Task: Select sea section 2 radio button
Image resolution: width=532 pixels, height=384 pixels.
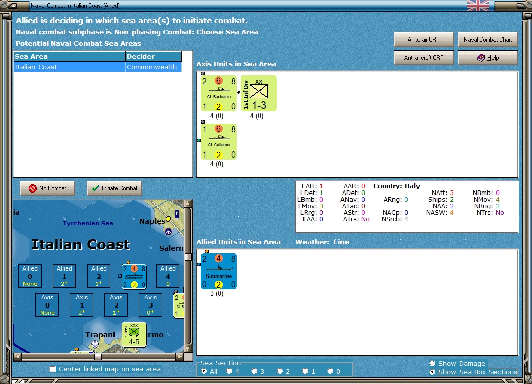Action: (x=280, y=371)
